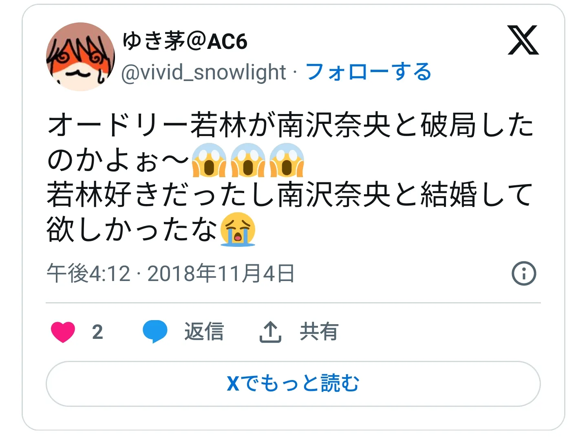Click tweet line 若林好きだったし南沢奈央と結婚して
The width and height of the screenshot is (587, 437).
pos(290,195)
